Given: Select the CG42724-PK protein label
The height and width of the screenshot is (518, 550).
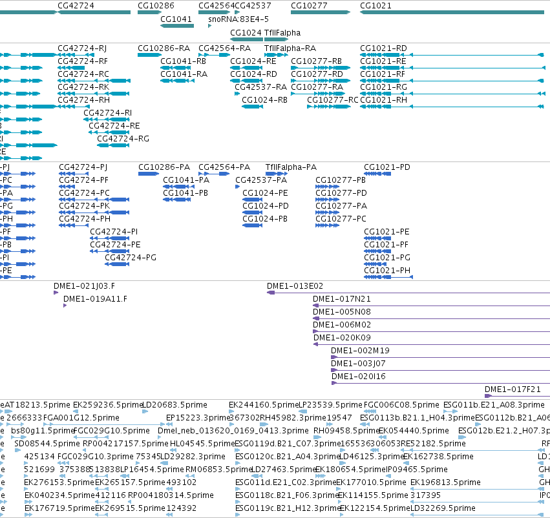Looking at the screenshot, I should pos(85,206).
